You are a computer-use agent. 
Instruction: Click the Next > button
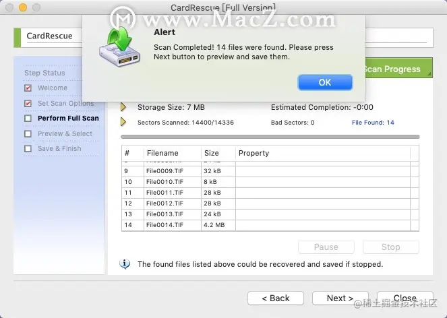point(340,298)
